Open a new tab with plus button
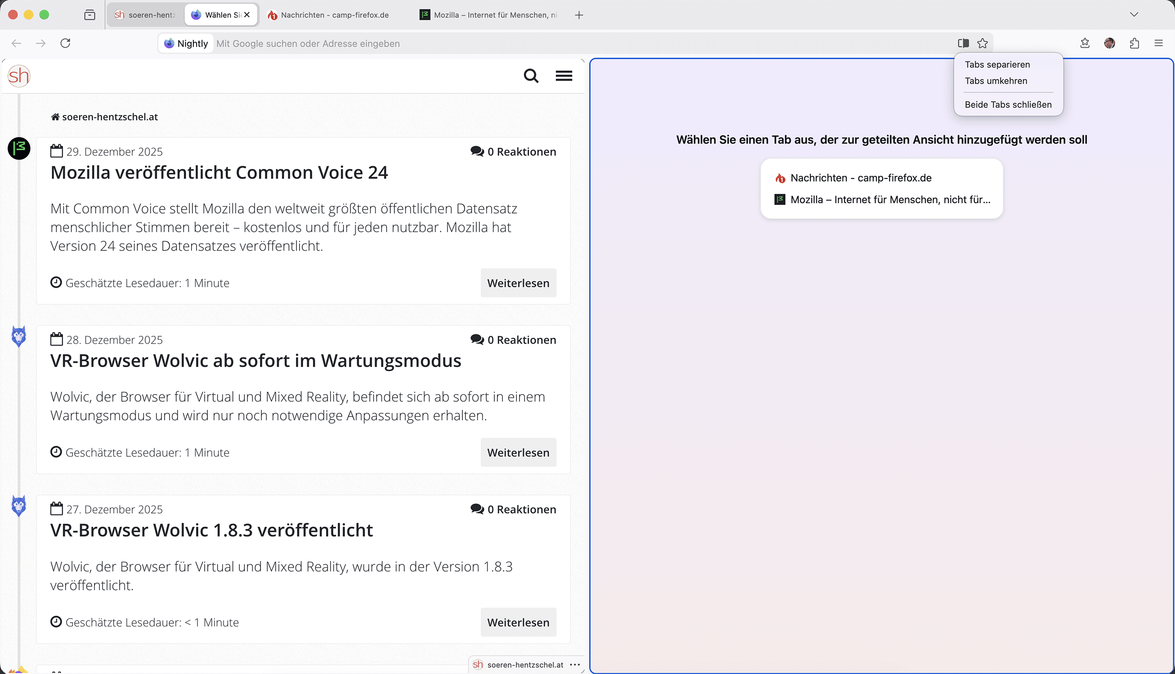The height and width of the screenshot is (674, 1175). coord(578,15)
